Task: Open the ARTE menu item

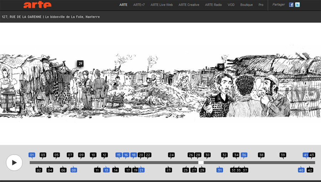Action: (x=123, y=5)
